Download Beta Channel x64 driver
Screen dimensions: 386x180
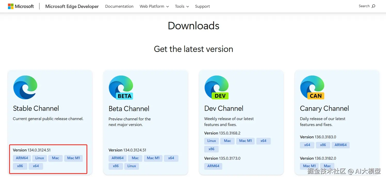pyautogui.click(x=171, y=158)
